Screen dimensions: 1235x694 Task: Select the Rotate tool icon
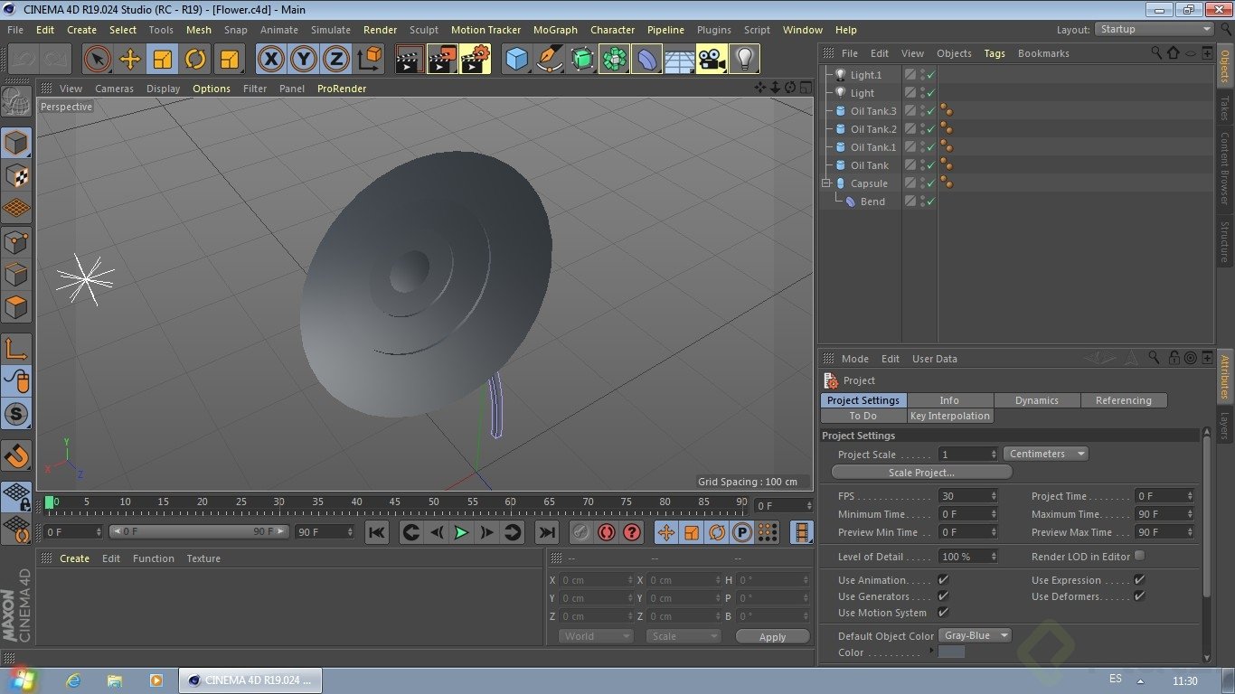(195, 60)
